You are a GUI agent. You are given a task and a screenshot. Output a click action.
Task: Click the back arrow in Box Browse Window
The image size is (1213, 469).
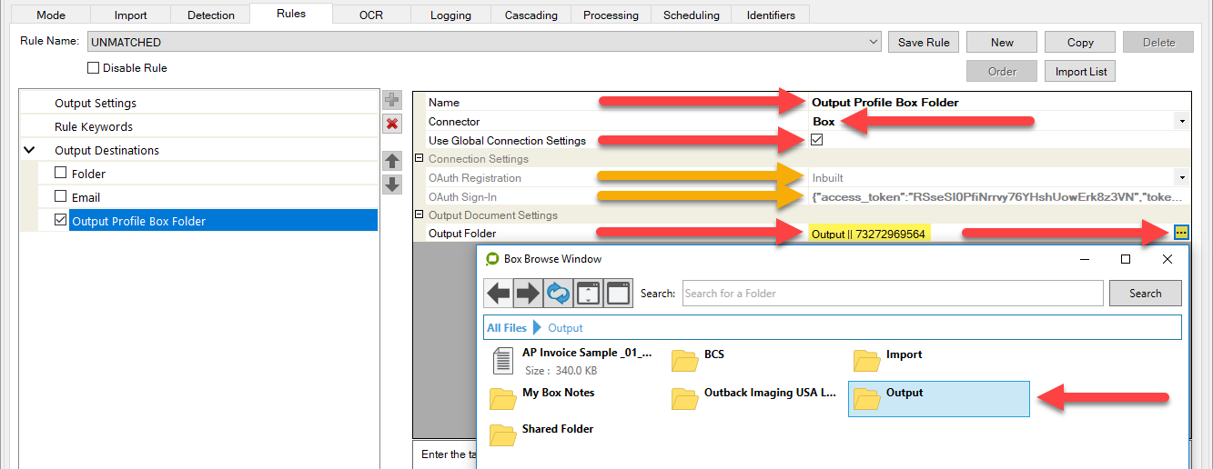(499, 293)
